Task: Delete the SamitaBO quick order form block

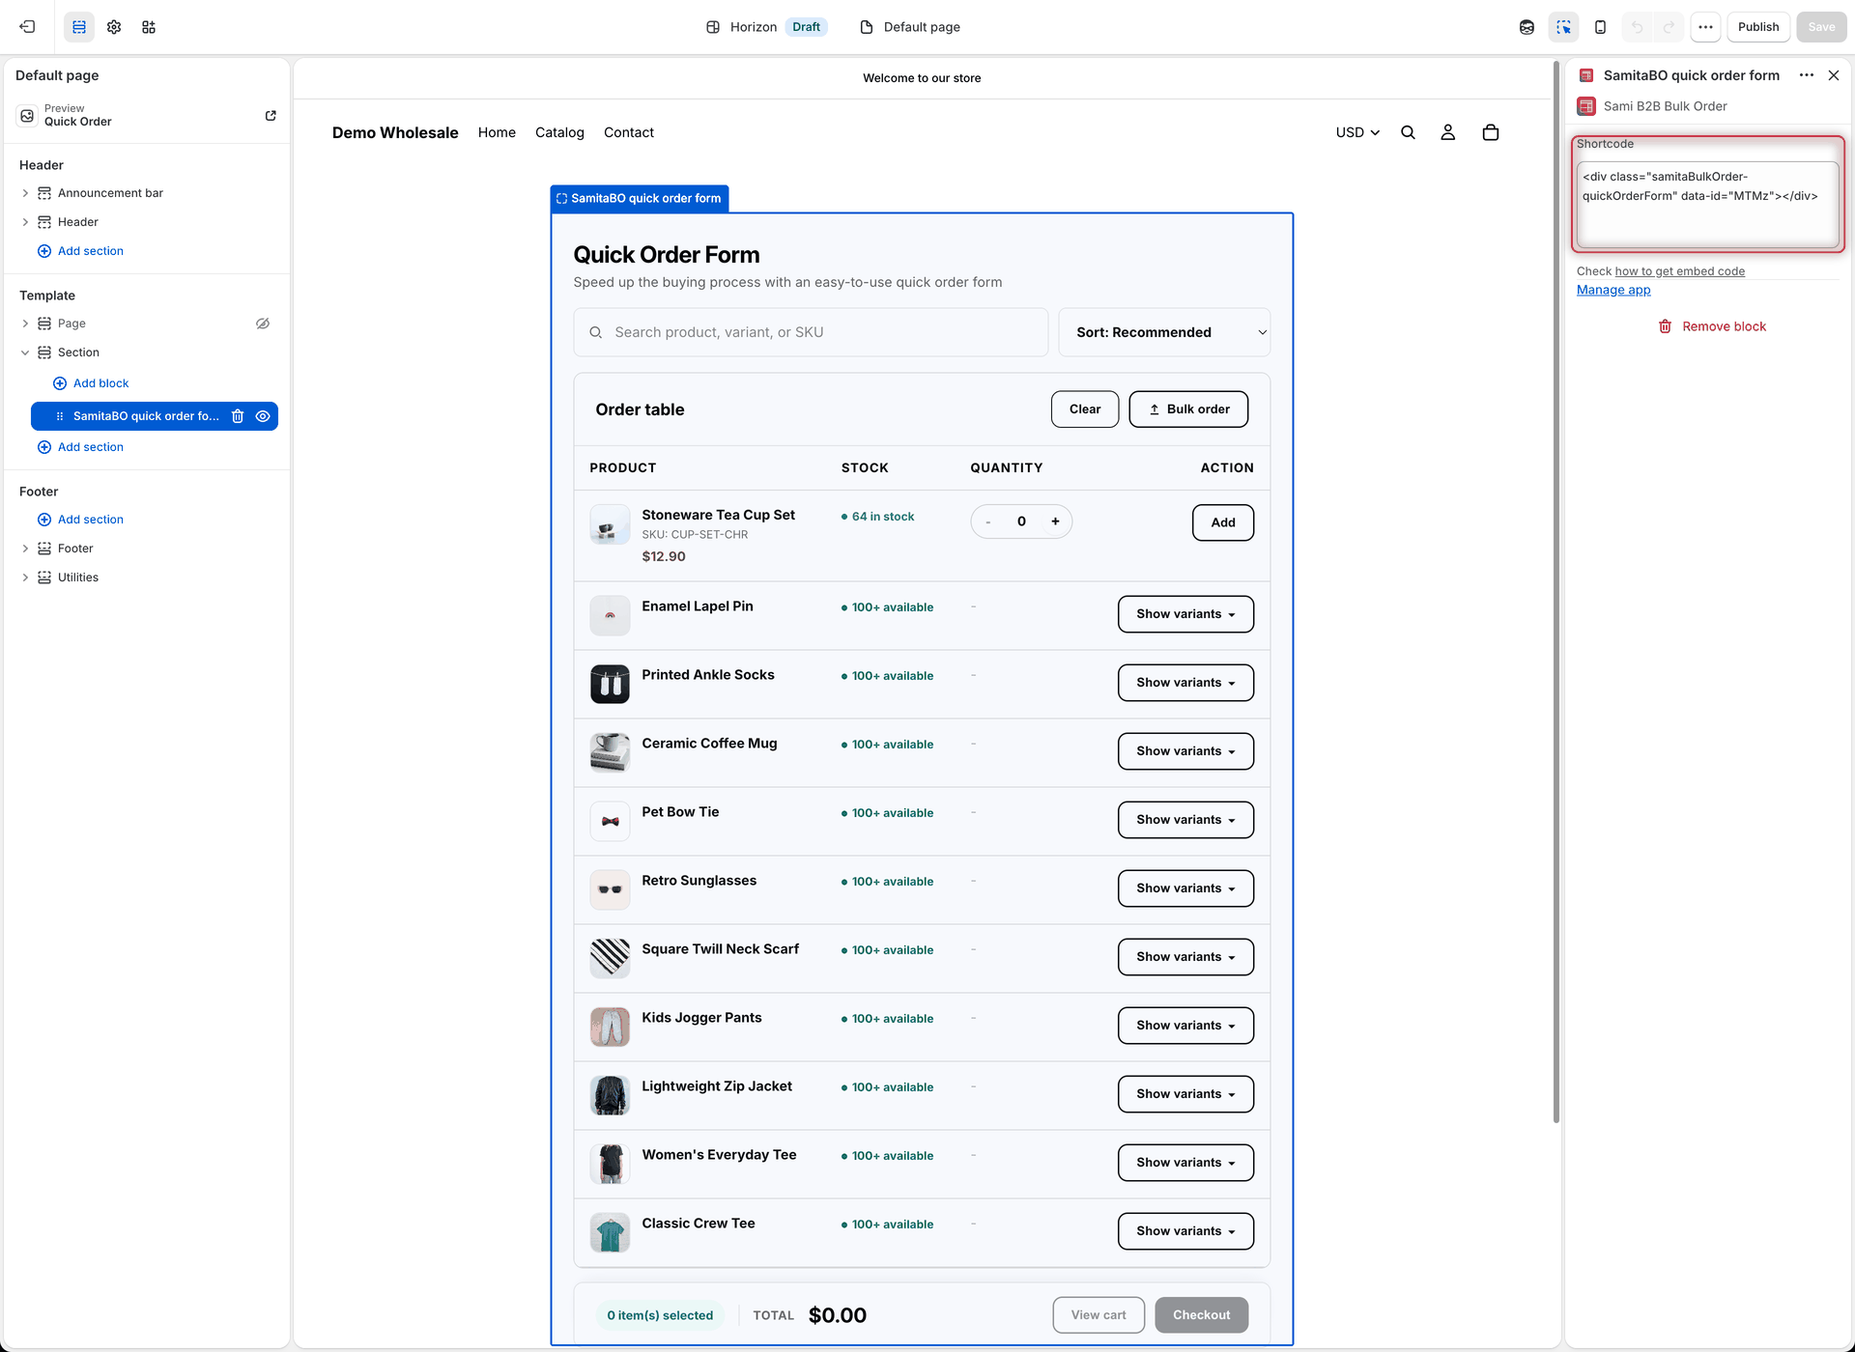Action: click(x=238, y=416)
